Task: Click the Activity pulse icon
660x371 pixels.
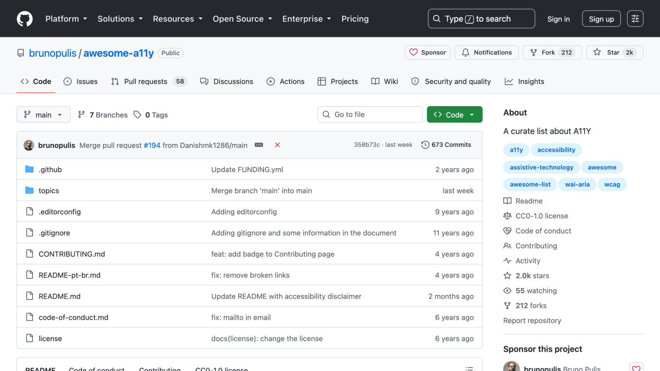Action: point(507,261)
